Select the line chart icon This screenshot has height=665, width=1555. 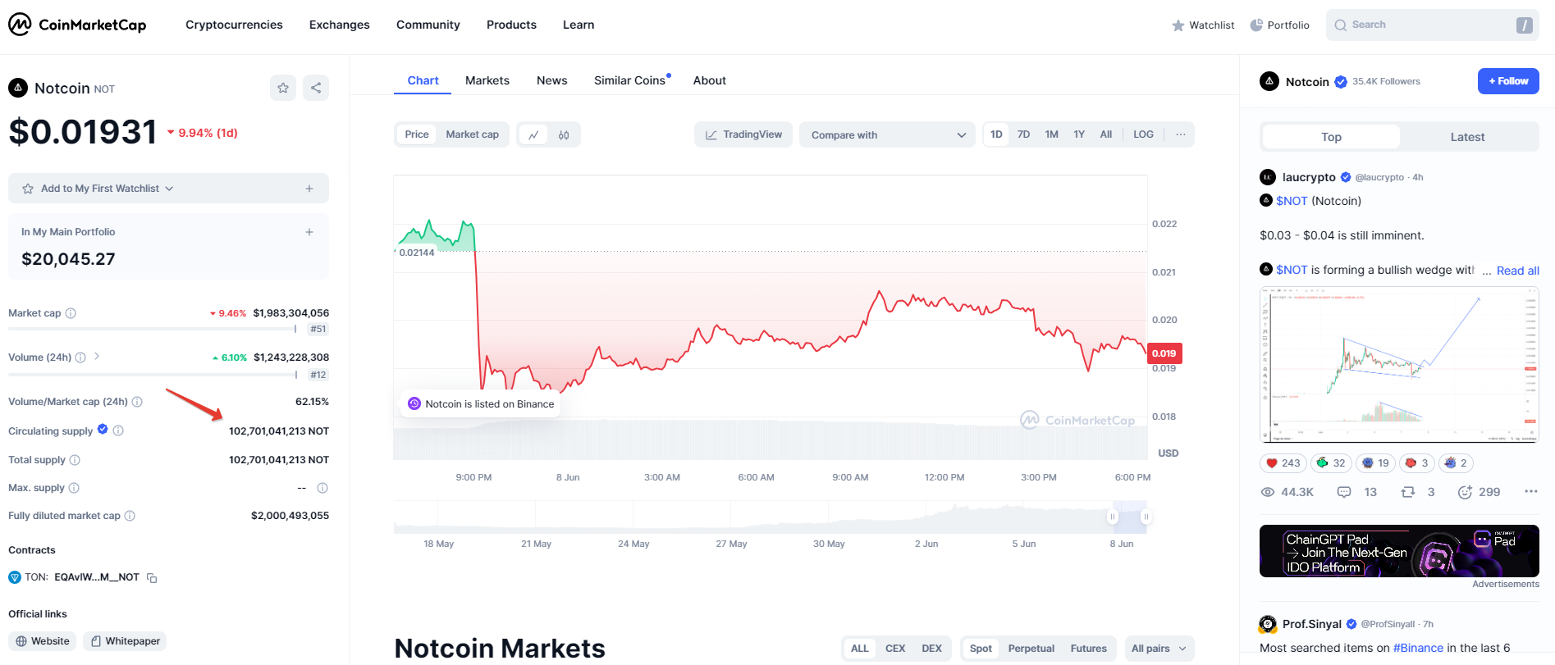[533, 134]
